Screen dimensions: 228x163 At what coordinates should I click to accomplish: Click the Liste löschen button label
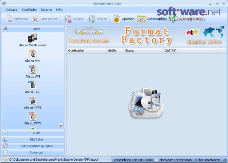[49, 19]
